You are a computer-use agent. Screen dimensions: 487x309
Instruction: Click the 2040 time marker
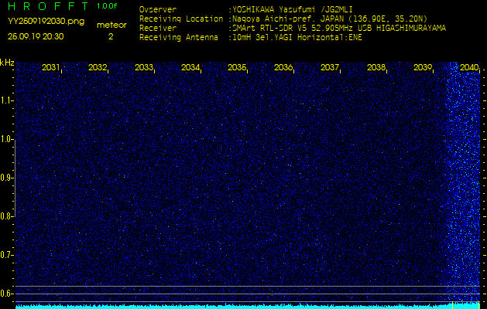pos(468,68)
